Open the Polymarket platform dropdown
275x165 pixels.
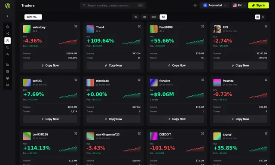coord(215,6)
